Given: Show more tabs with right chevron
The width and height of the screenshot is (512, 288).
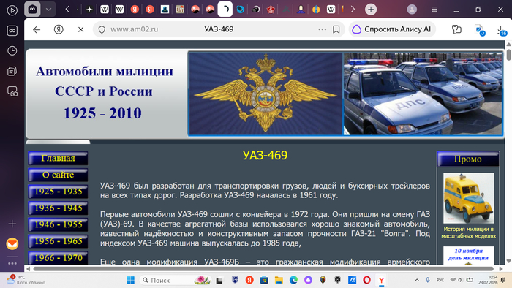Looking at the screenshot, I should click(353, 9).
